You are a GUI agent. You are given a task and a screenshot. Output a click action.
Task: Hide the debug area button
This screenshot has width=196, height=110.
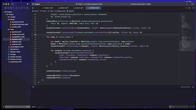point(193,87)
